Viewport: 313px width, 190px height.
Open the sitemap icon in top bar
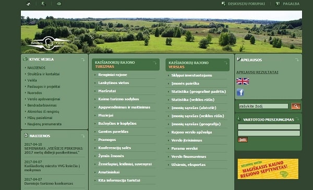point(43,4)
